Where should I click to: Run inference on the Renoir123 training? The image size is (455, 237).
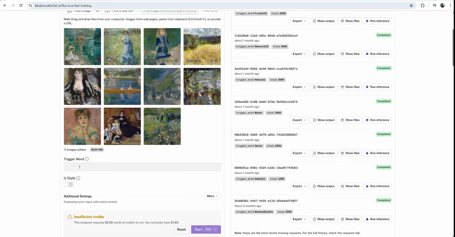pyautogui.click(x=378, y=54)
